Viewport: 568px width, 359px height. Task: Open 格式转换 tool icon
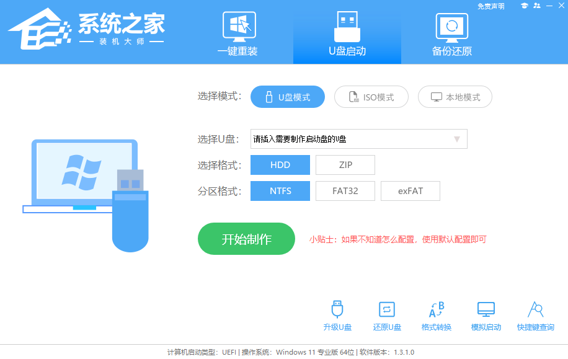click(436, 310)
